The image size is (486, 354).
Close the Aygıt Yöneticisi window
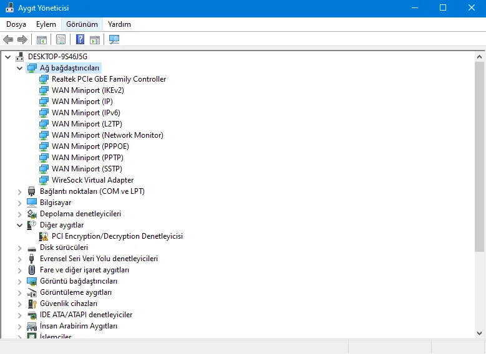472,7
